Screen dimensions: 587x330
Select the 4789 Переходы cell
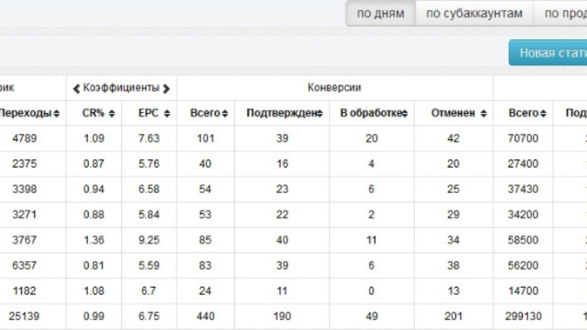[x=24, y=138]
